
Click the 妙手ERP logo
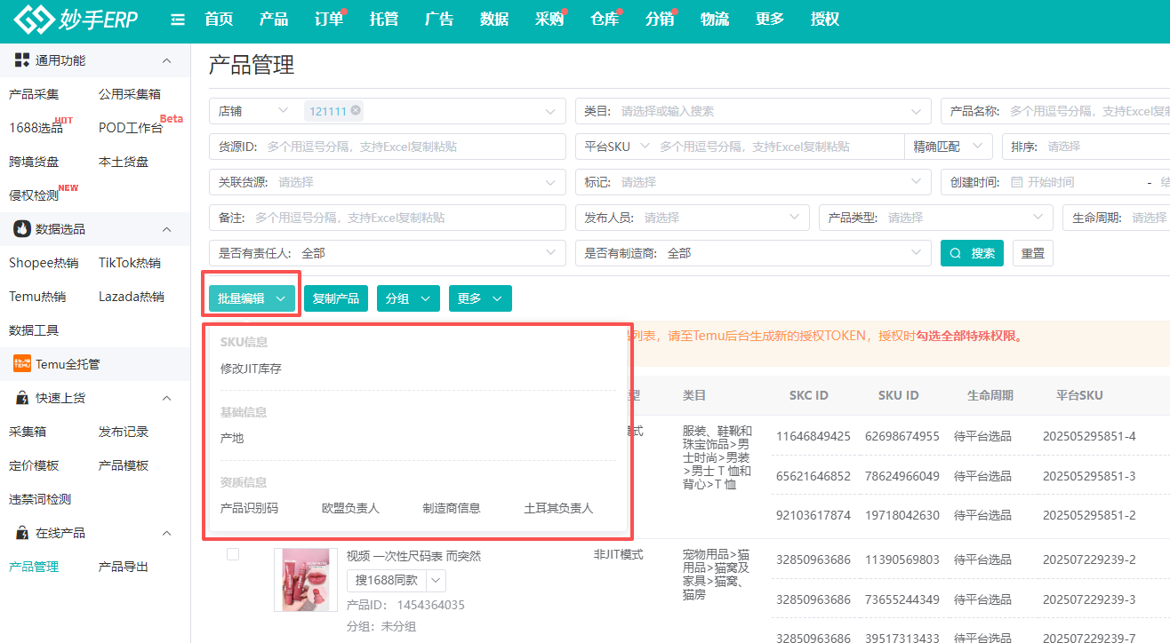76,19
